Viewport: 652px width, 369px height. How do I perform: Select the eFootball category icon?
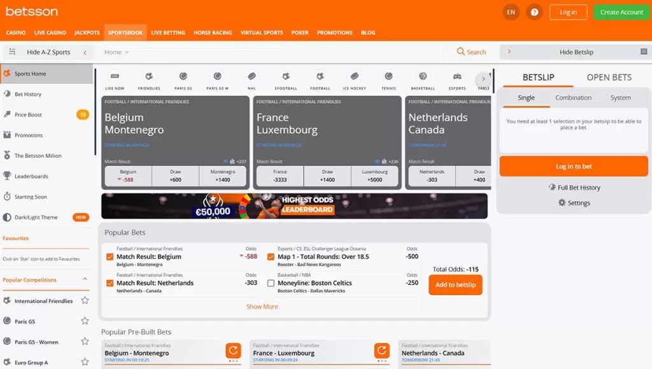click(286, 76)
